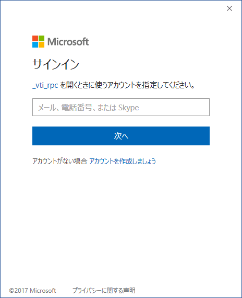The height and width of the screenshot is (298, 242).
Task: Click the blue 次へ button
Action: click(x=121, y=136)
